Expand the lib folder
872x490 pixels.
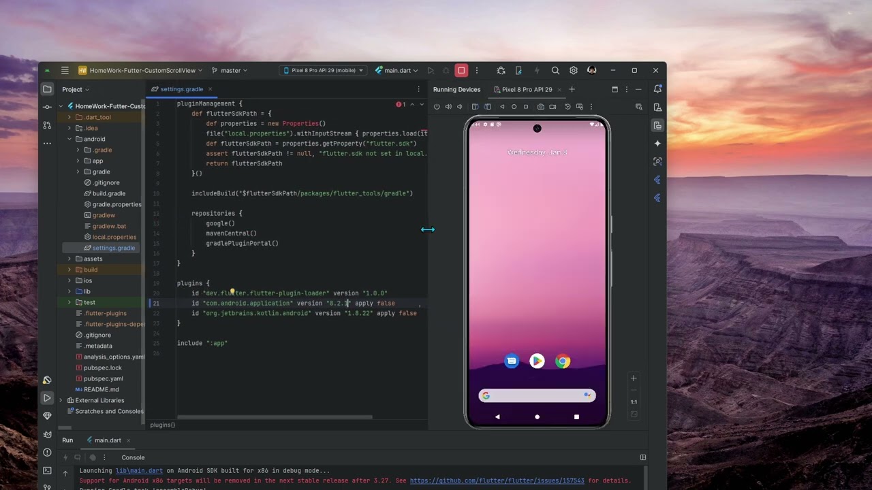click(69, 291)
